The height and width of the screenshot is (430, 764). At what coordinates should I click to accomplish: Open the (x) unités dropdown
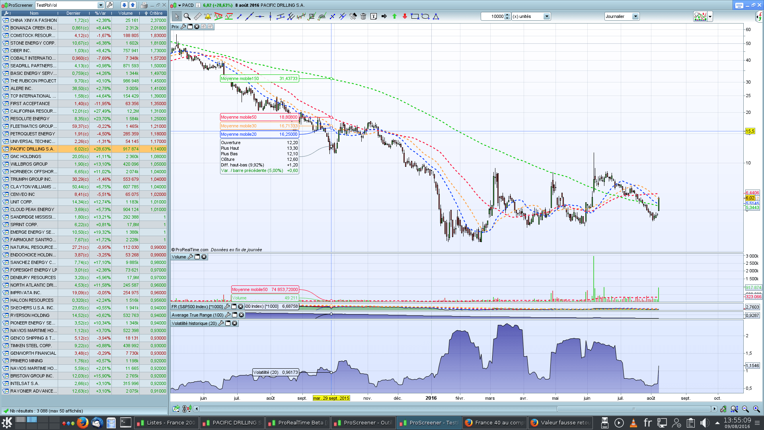[547, 16]
